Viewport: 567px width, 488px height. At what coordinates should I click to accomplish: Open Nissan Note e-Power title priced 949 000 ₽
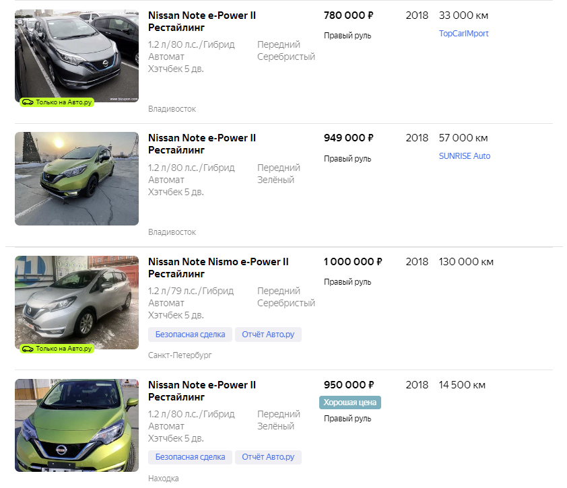(202, 144)
